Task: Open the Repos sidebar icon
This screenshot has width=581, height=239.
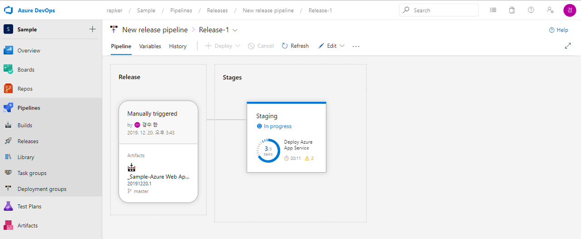Action: pyautogui.click(x=8, y=89)
